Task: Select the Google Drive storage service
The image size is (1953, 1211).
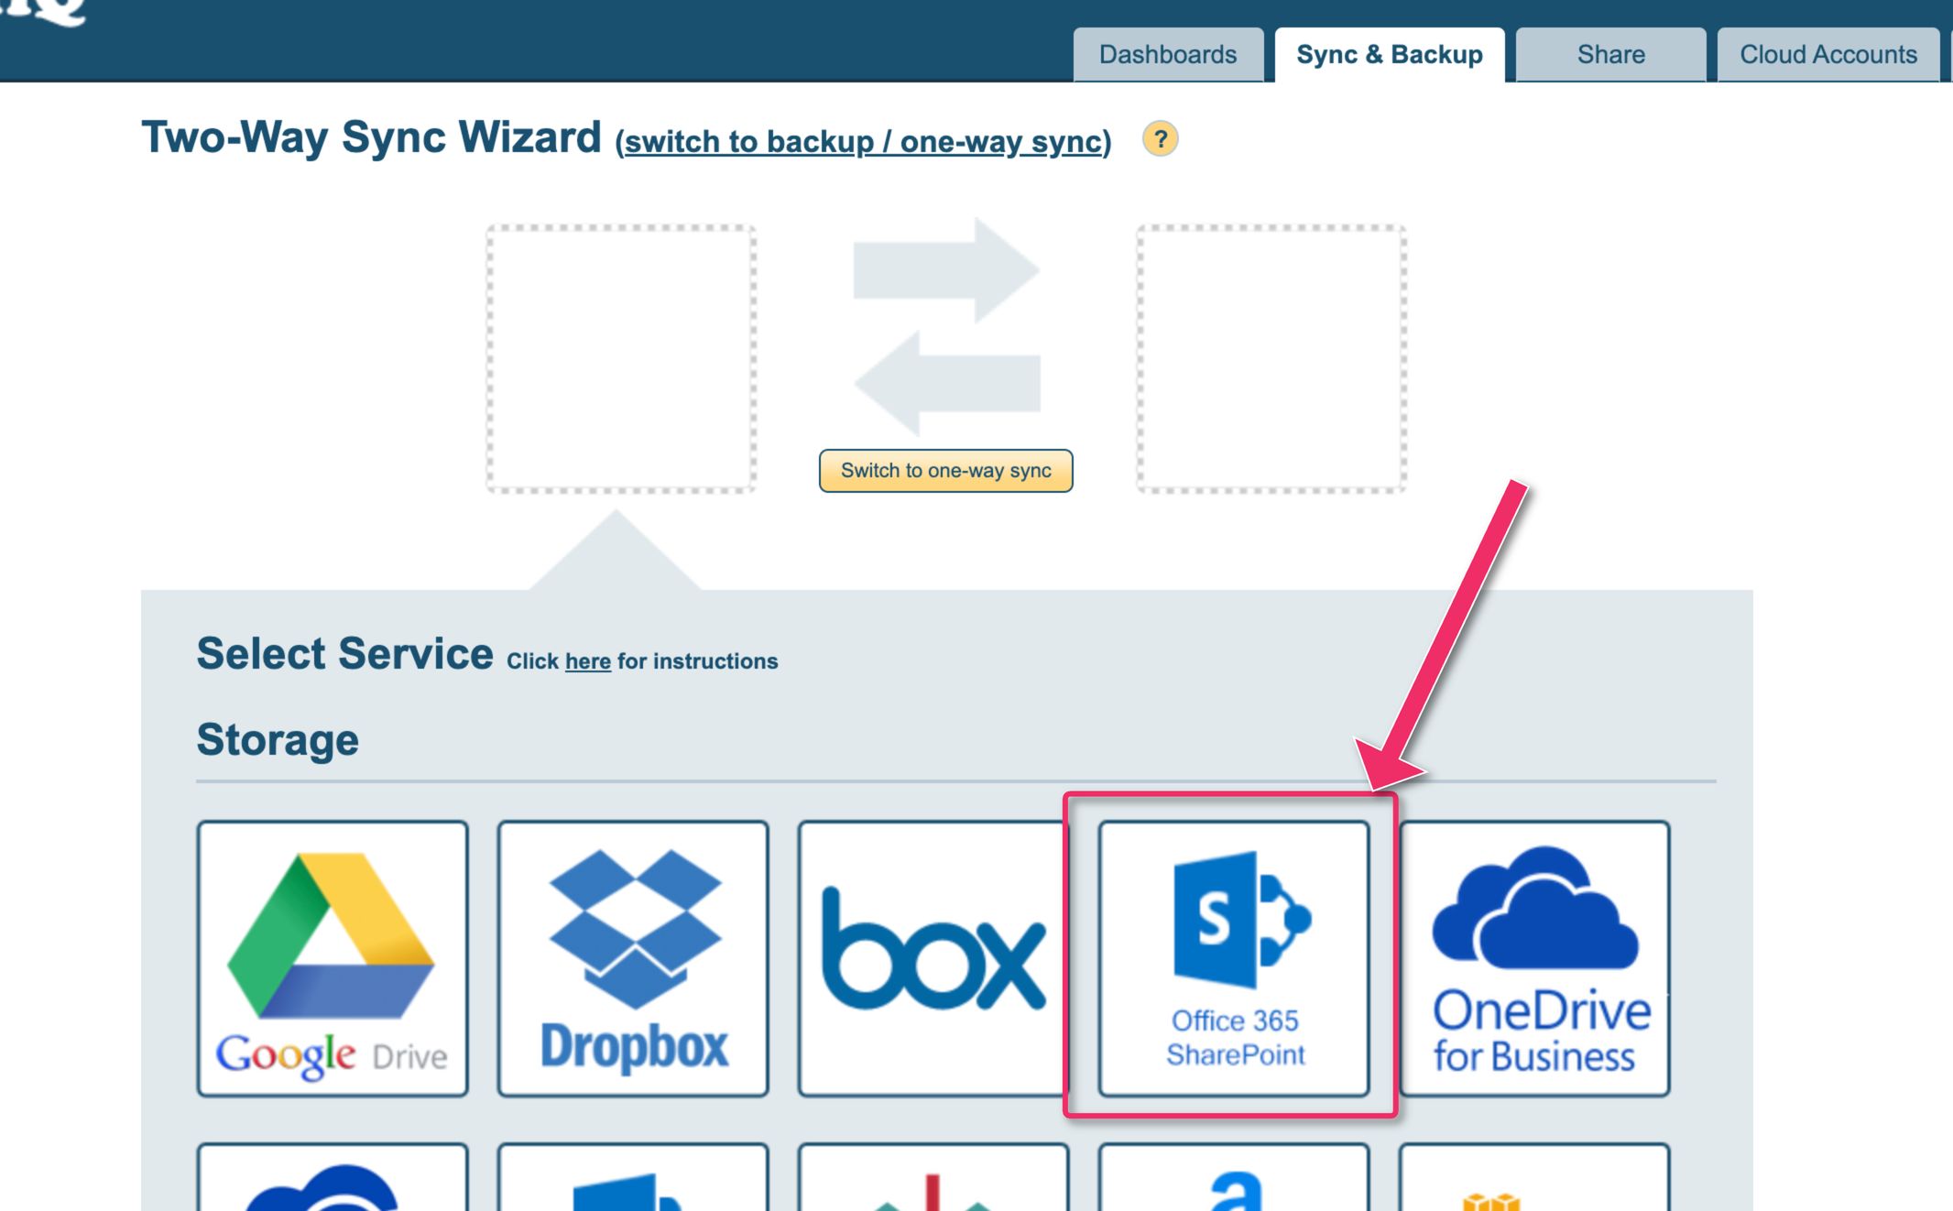Action: [x=333, y=958]
